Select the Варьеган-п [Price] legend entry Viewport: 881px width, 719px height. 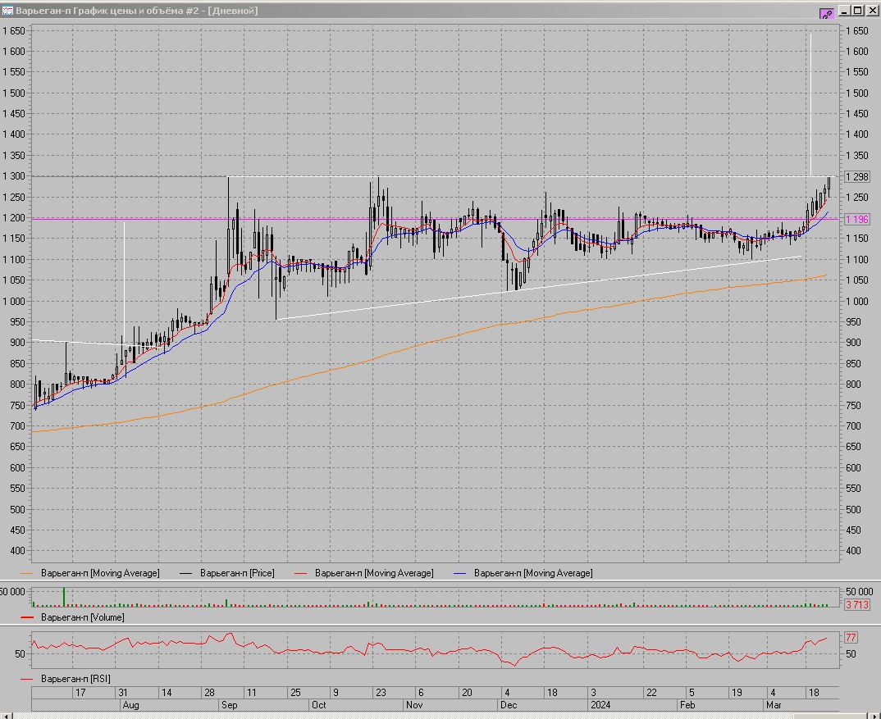tap(226, 573)
